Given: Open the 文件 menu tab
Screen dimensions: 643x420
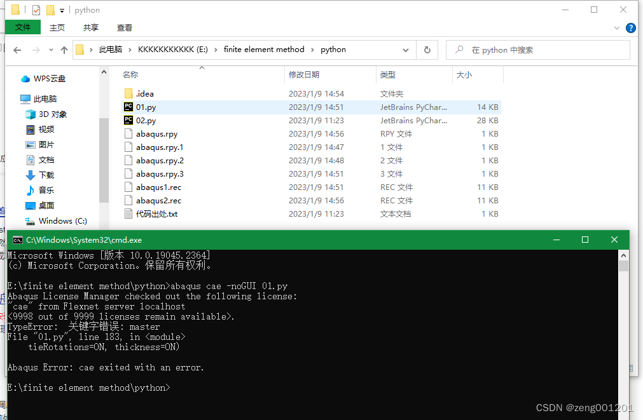Looking at the screenshot, I should [23, 27].
